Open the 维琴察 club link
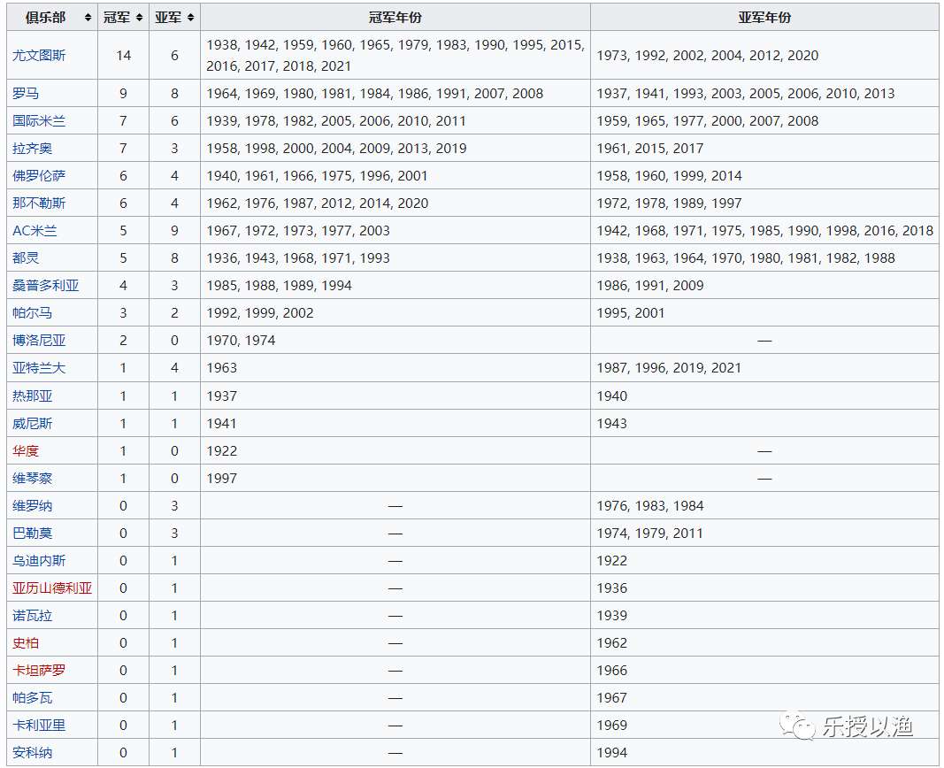The height and width of the screenshot is (768, 944). (x=33, y=479)
